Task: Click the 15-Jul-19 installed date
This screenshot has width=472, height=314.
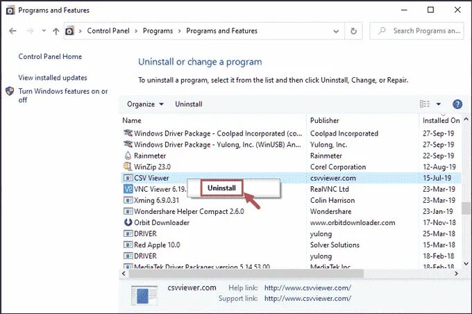Action: coord(437,178)
